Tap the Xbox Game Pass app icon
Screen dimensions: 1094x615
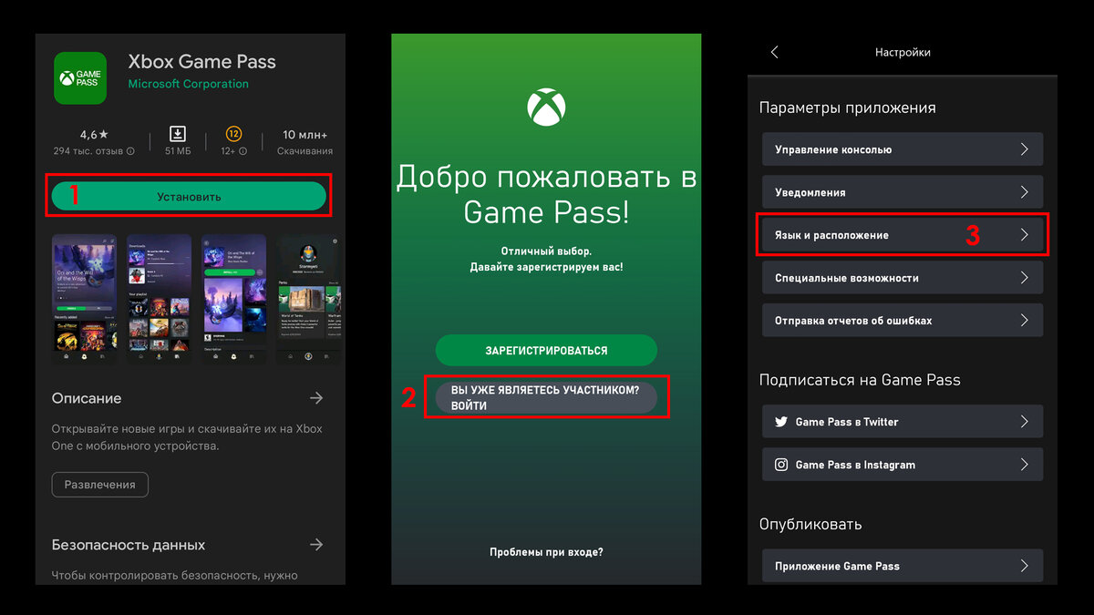point(79,77)
